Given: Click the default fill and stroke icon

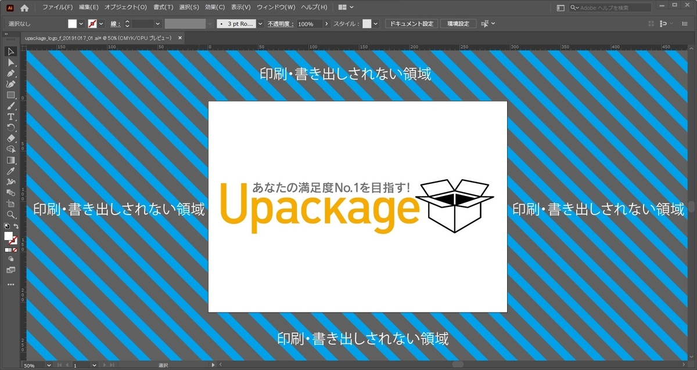Looking at the screenshot, I should click(x=6, y=226).
